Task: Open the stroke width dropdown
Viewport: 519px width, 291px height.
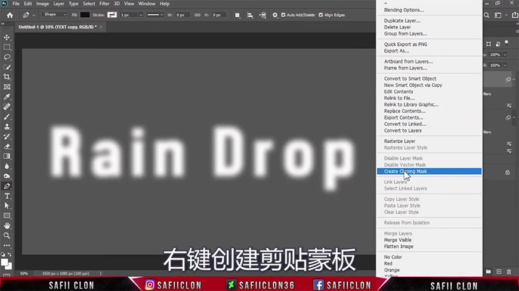Action: click(141, 15)
